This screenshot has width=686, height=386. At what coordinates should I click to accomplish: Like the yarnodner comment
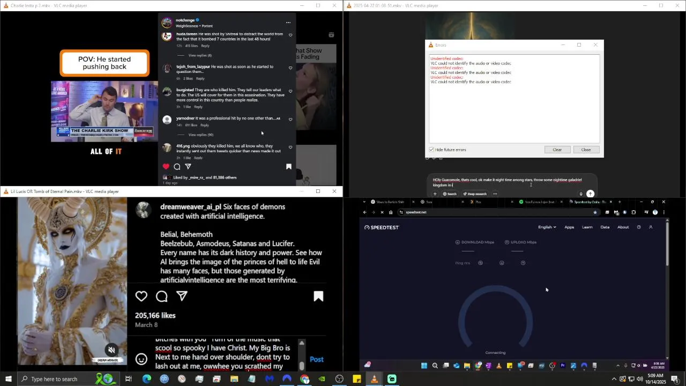290,120
